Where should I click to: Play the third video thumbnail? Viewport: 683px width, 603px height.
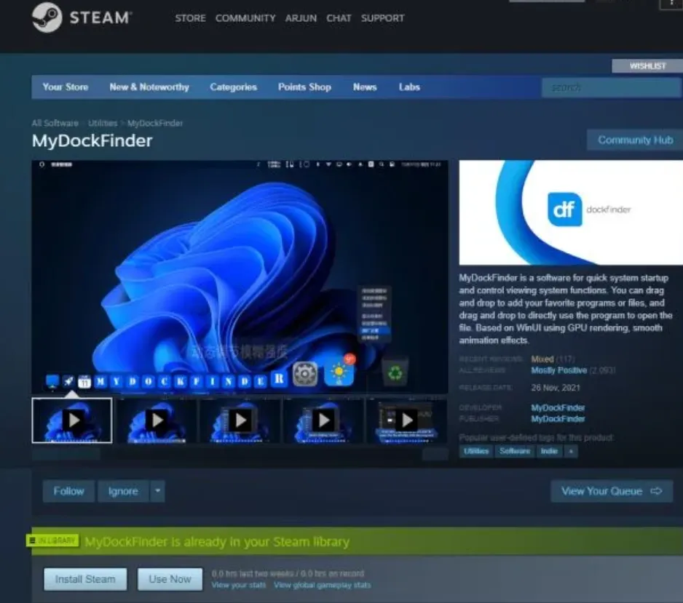click(240, 420)
